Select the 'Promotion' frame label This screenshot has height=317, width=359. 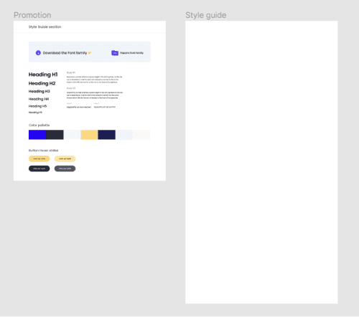[x=32, y=15]
